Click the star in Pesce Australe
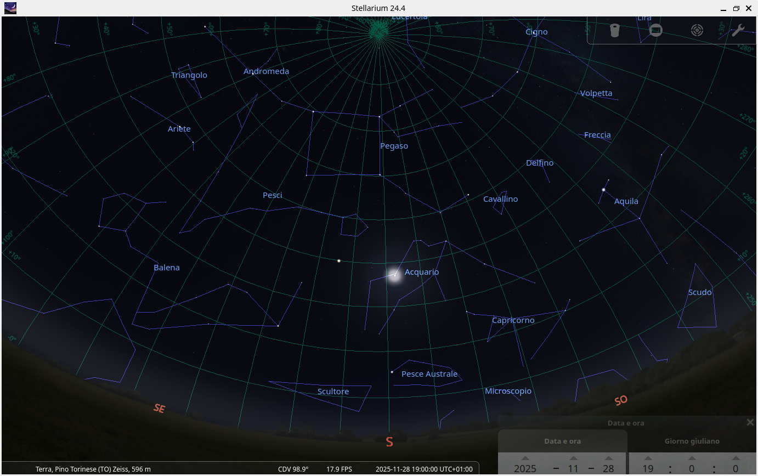Image resolution: width=758 pixels, height=476 pixels. pyautogui.click(x=391, y=371)
